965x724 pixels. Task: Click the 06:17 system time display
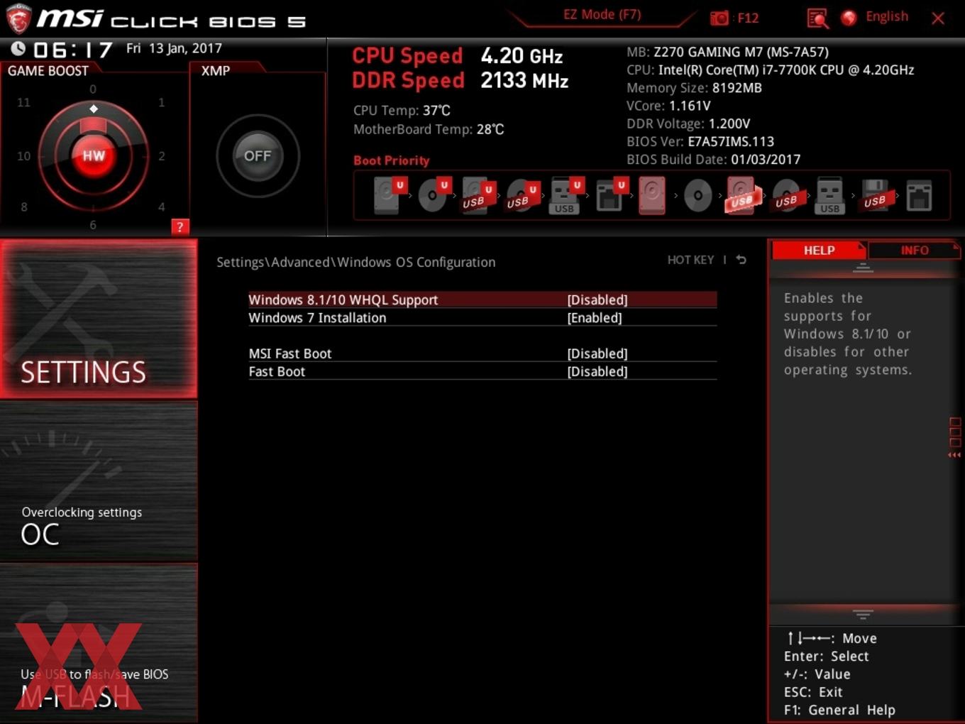pyautogui.click(x=73, y=50)
